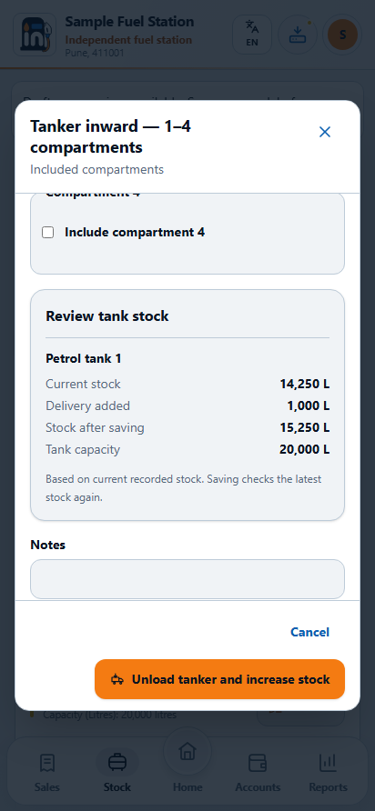This screenshot has height=811, width=375.
Task: Click the download/install icon in header
Action: pos(298,35)
